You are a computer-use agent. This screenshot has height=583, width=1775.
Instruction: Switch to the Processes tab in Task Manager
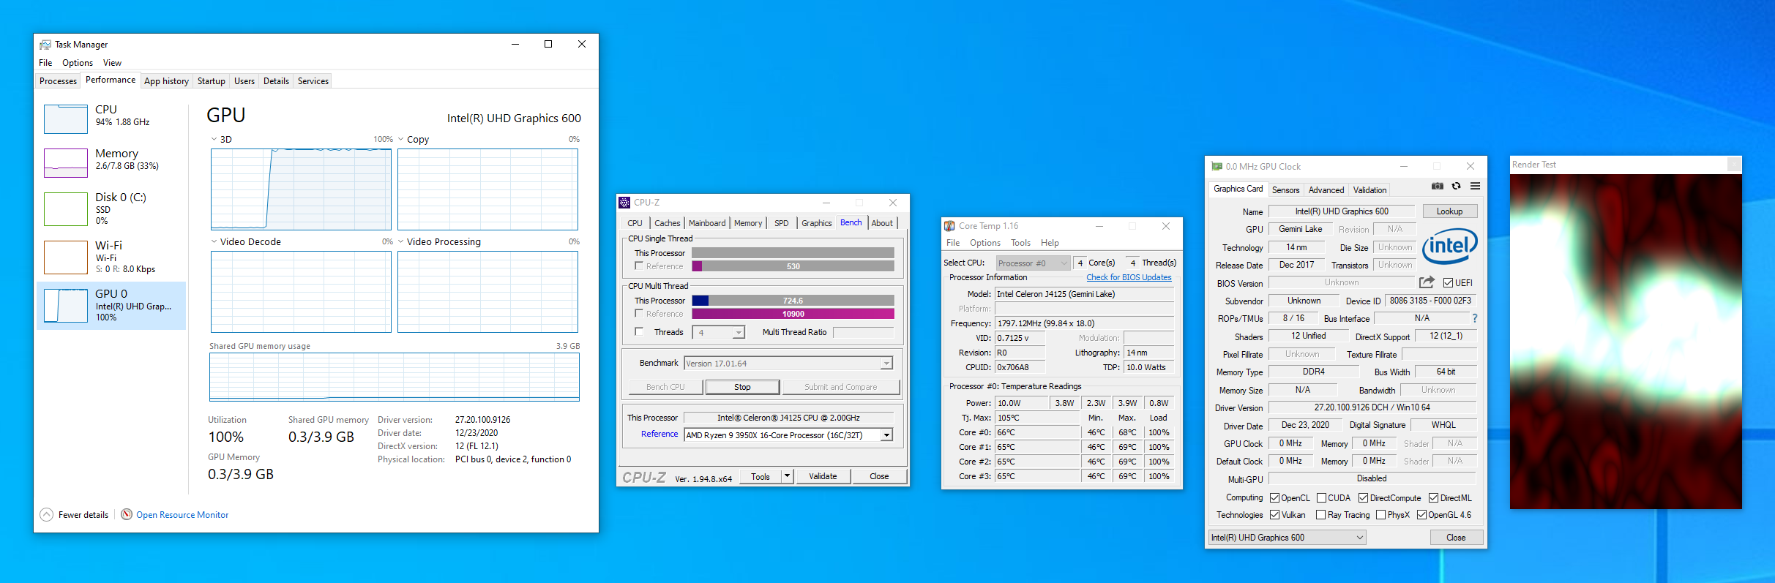pos(59,81)
